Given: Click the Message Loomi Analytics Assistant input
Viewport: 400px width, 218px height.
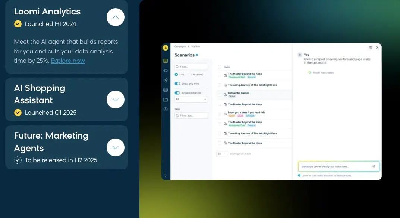Looking at the screenshot, I should [338, 167].
